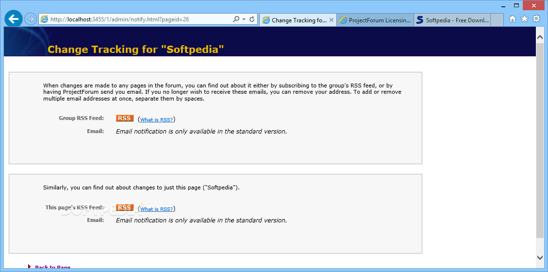This screenshot has height=272, width=548.
Task: Switch to the Softpedia - Free Downloads tab
Action: [x=452, y=20]
